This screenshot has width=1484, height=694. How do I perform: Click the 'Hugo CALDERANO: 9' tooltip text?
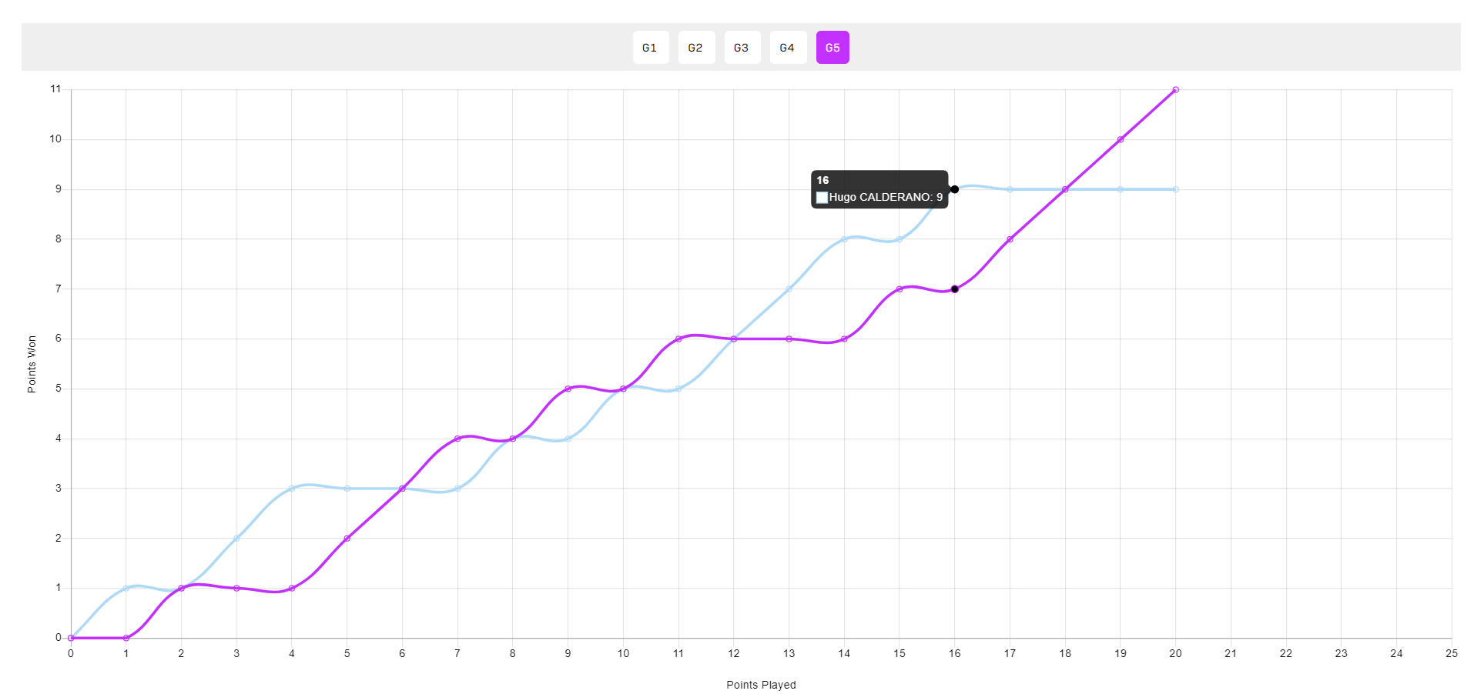(x=886, y=198)
